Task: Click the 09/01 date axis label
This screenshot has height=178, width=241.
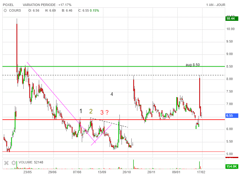Action: pos(176,172)
